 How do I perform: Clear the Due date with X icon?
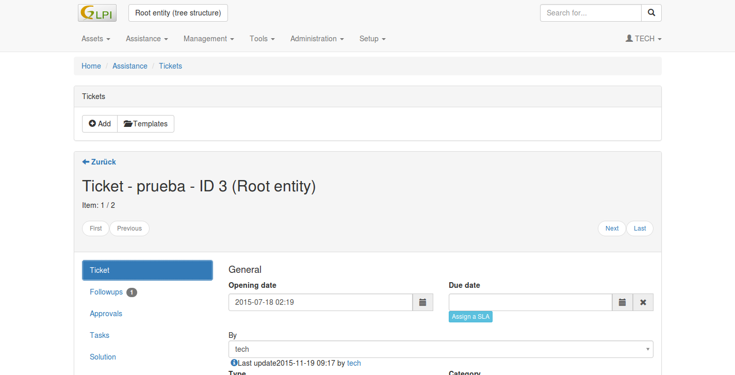[x=643, y=302]
